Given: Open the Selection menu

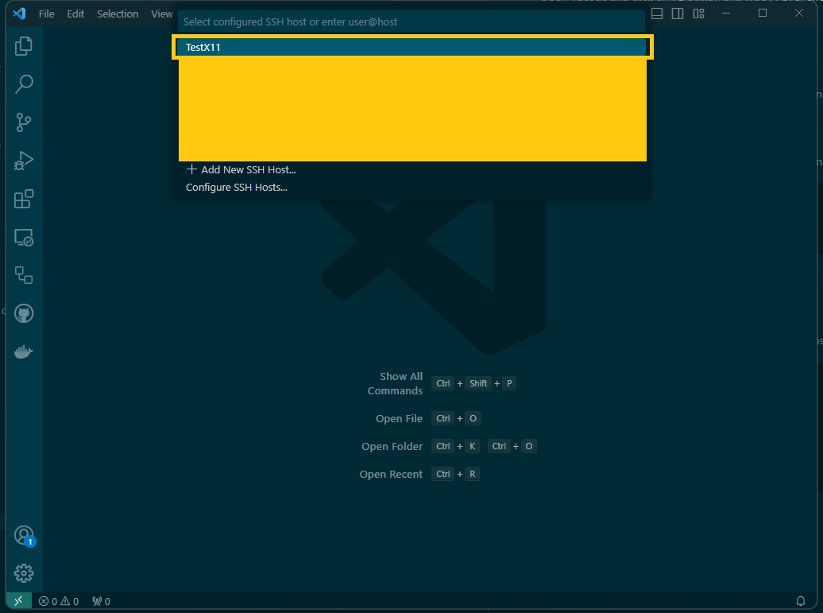Looking at the screenshot, I should pyautogui.click(x=118, y=14).
